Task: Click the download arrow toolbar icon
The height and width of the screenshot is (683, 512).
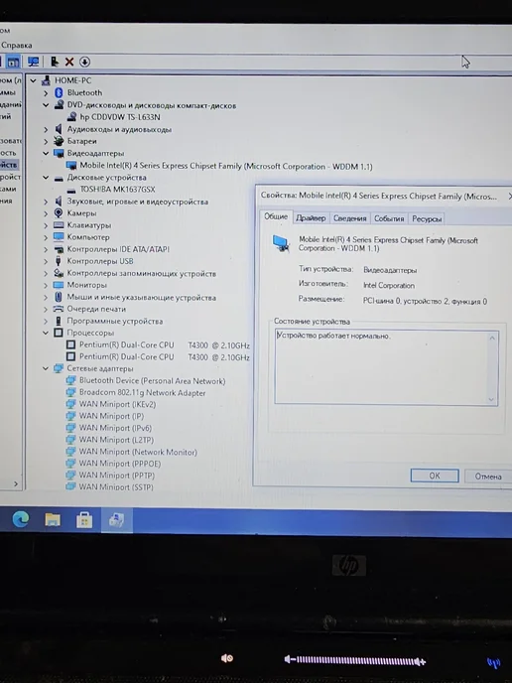Action: click(x=85, y=62)
